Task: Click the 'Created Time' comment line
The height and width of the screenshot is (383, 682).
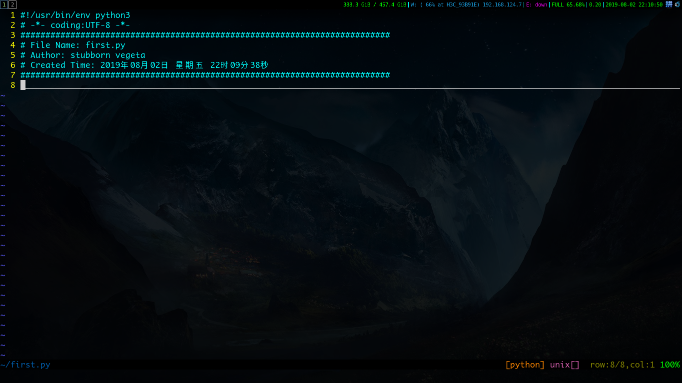Action: 144,65
